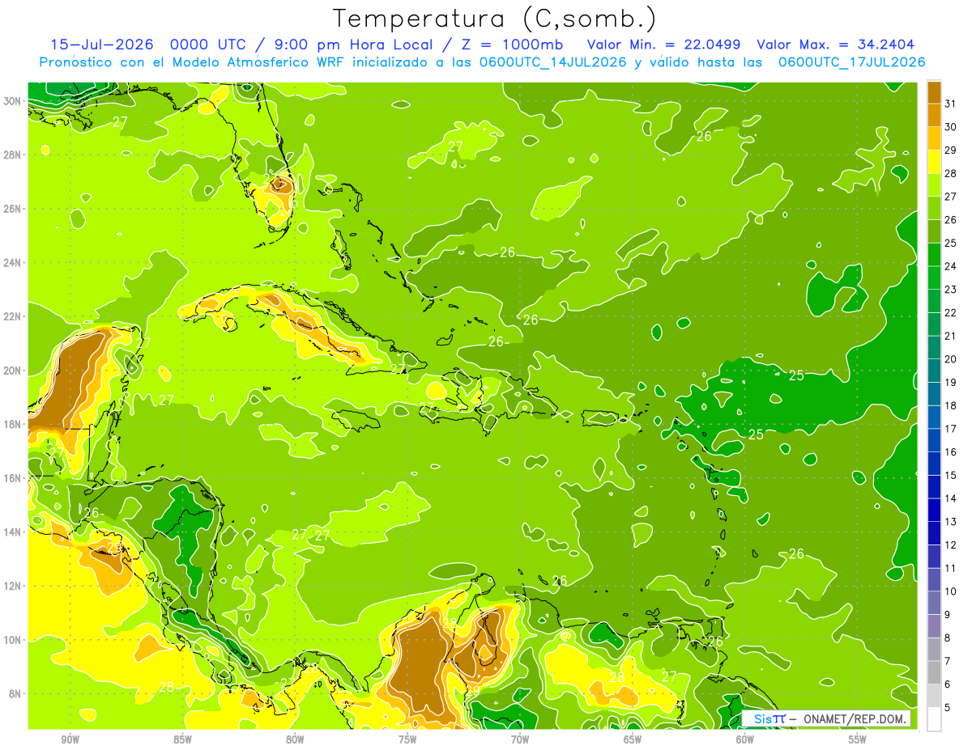
Task: Click the "17" color scale label
Action: pos(951,429)
